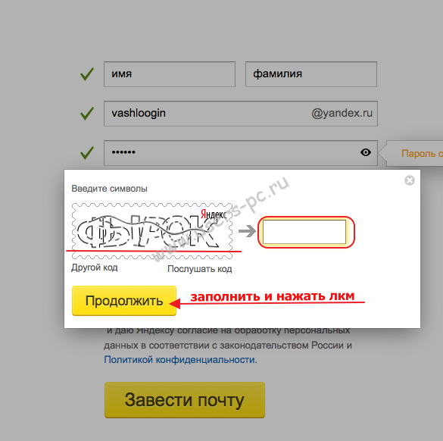
Task: Focus the 'имя' first name field
Action: click(x=170, y=74)
